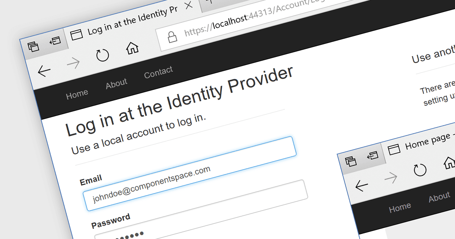Screen dimensions: 455x239
Task: Click the 'Use a local account to log in.' text
Action: click(x=139, y=134)
